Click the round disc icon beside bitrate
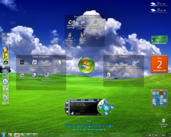171x137 pixels. pos(98,100)
